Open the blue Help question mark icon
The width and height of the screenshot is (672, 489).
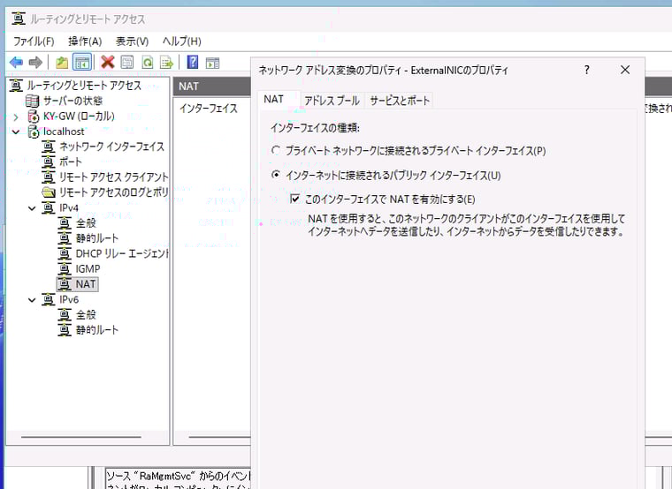193,63
